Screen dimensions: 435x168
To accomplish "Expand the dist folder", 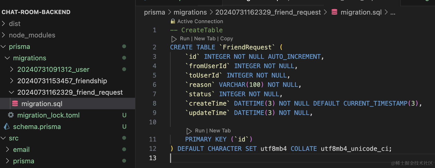I will coord(4,24).
